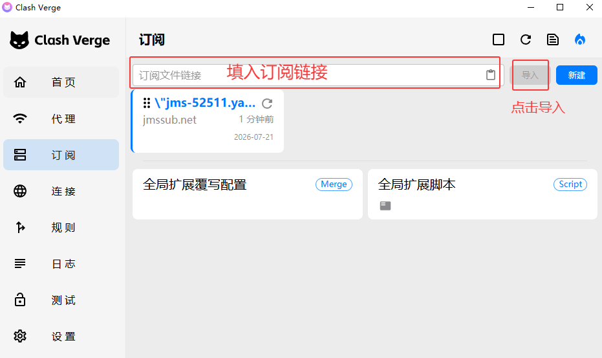This screenshot has height=358, width=602.
Task: Select the 订阅 sidebar item
Action: point(61,155)
